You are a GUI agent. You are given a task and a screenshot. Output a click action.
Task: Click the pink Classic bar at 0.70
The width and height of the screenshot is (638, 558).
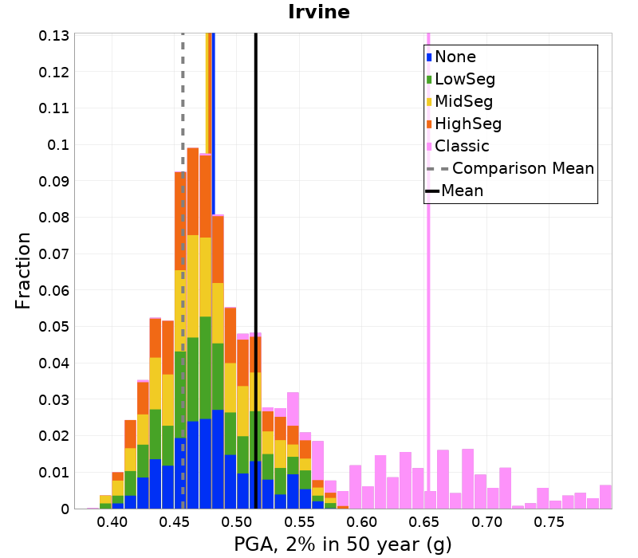click(493, 498)
